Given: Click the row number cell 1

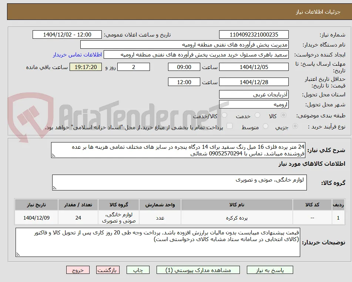Looking at the screenshot, I should (x=338, y=218).
